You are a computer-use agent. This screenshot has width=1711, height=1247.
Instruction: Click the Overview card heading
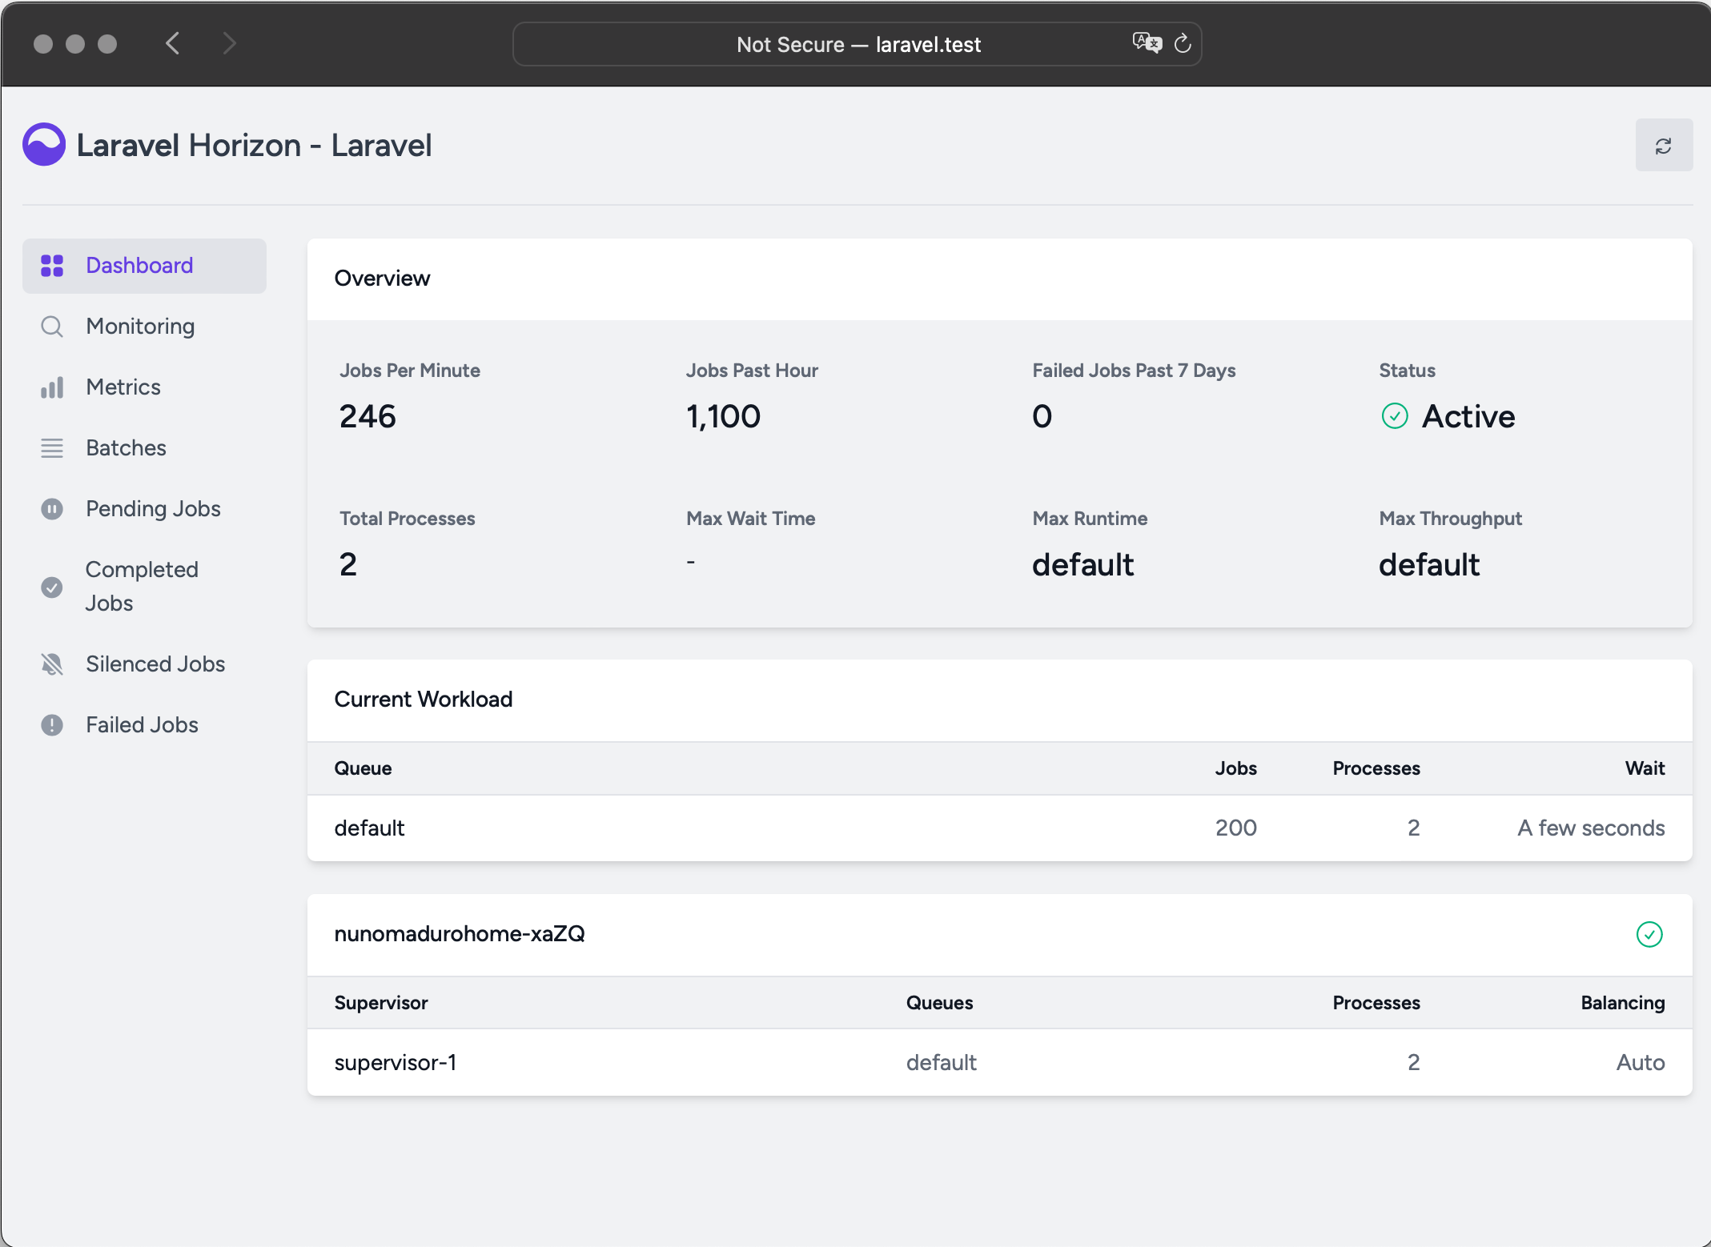pos(382,279)
